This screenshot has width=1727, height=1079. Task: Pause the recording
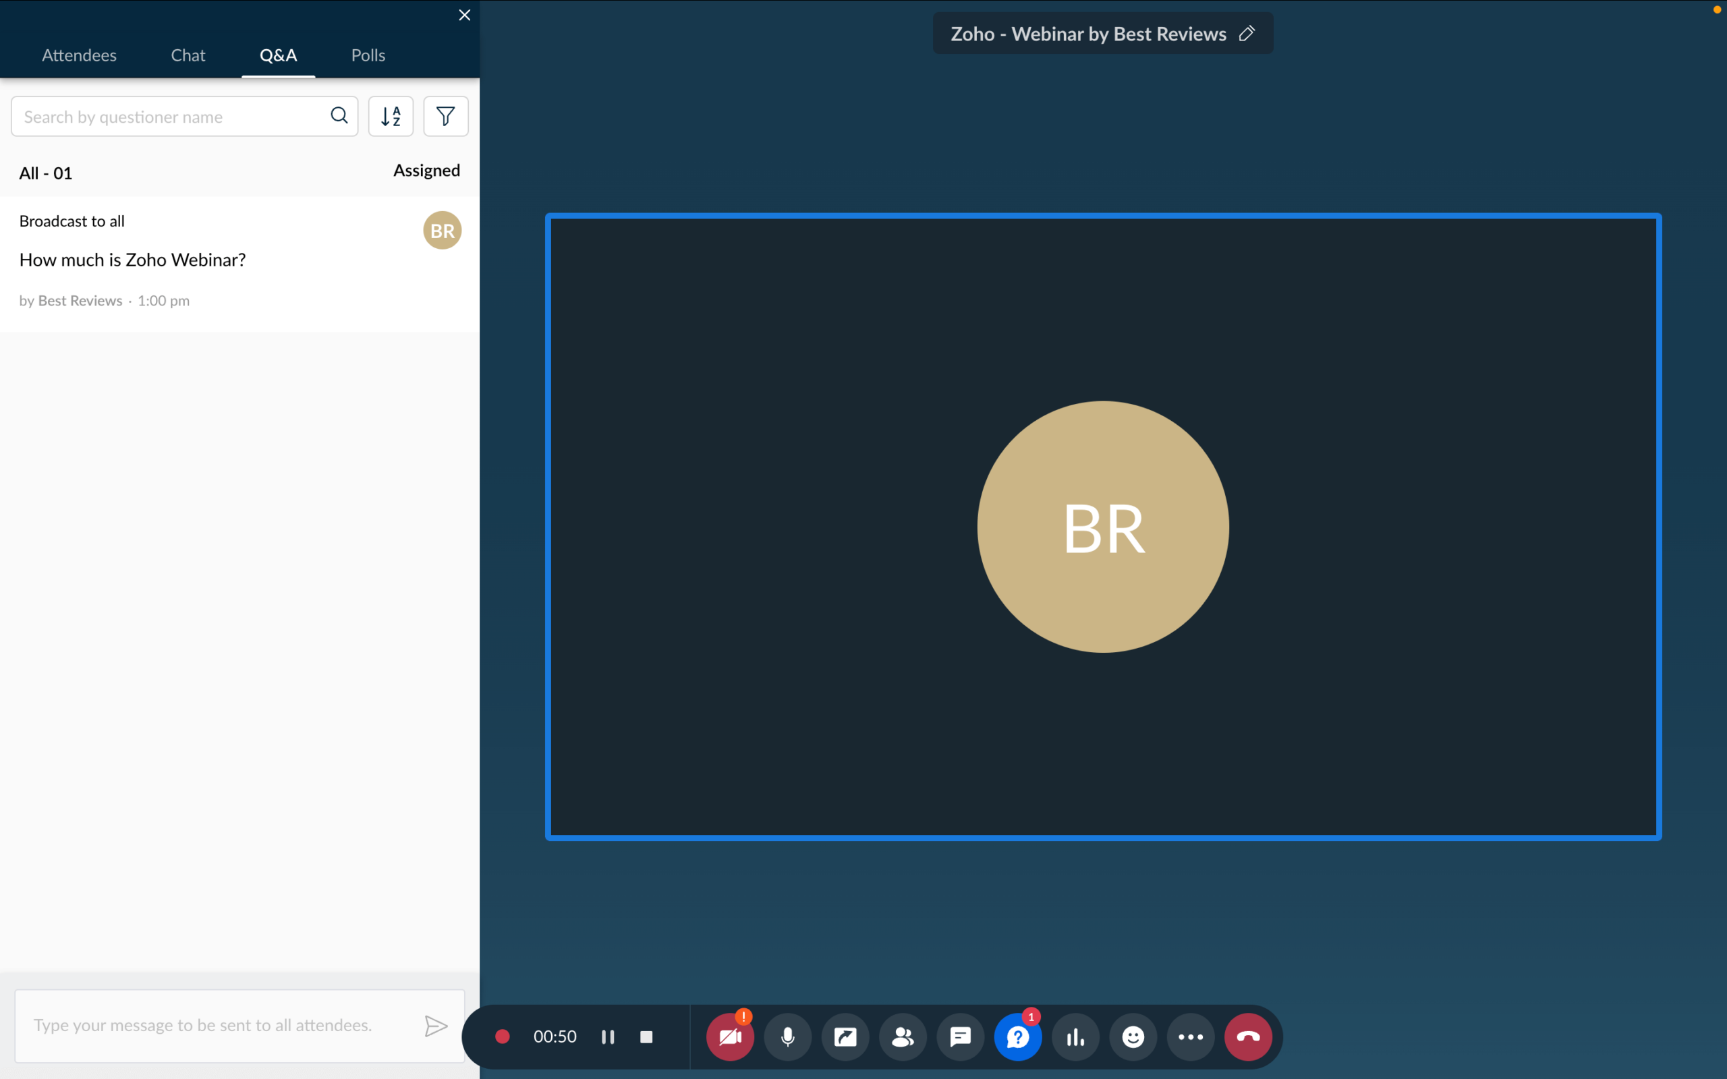[608, 1037]
